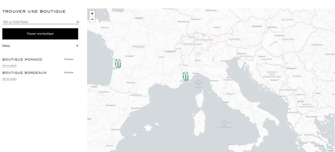Click the Munich city label on map
Viewport: 335px width, 152px height.
(x=216, y=27)
